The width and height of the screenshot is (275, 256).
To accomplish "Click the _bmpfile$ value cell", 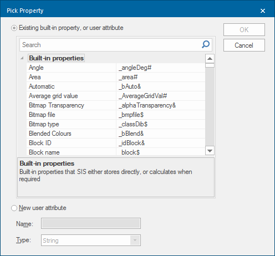I will pos(161,115).
